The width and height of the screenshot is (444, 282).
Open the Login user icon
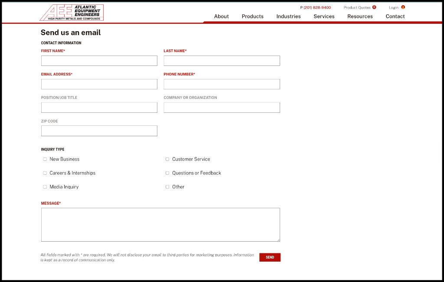click(x=403, y=7)
